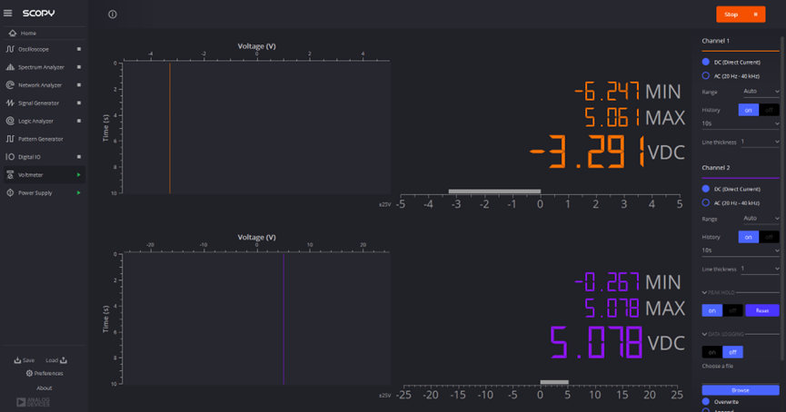Screen dimensions: 786x412
Task: Click the Pattern Generator icon
Action: coord(10,139)
